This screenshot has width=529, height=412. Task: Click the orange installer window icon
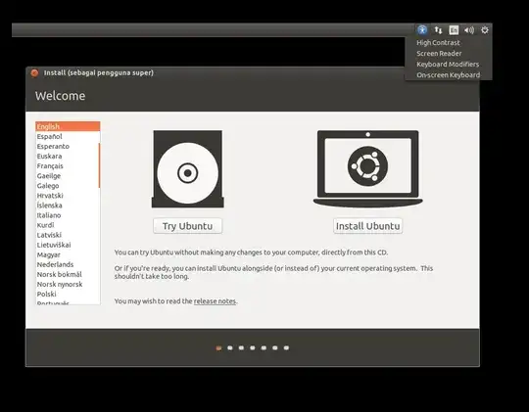[34, 72]
